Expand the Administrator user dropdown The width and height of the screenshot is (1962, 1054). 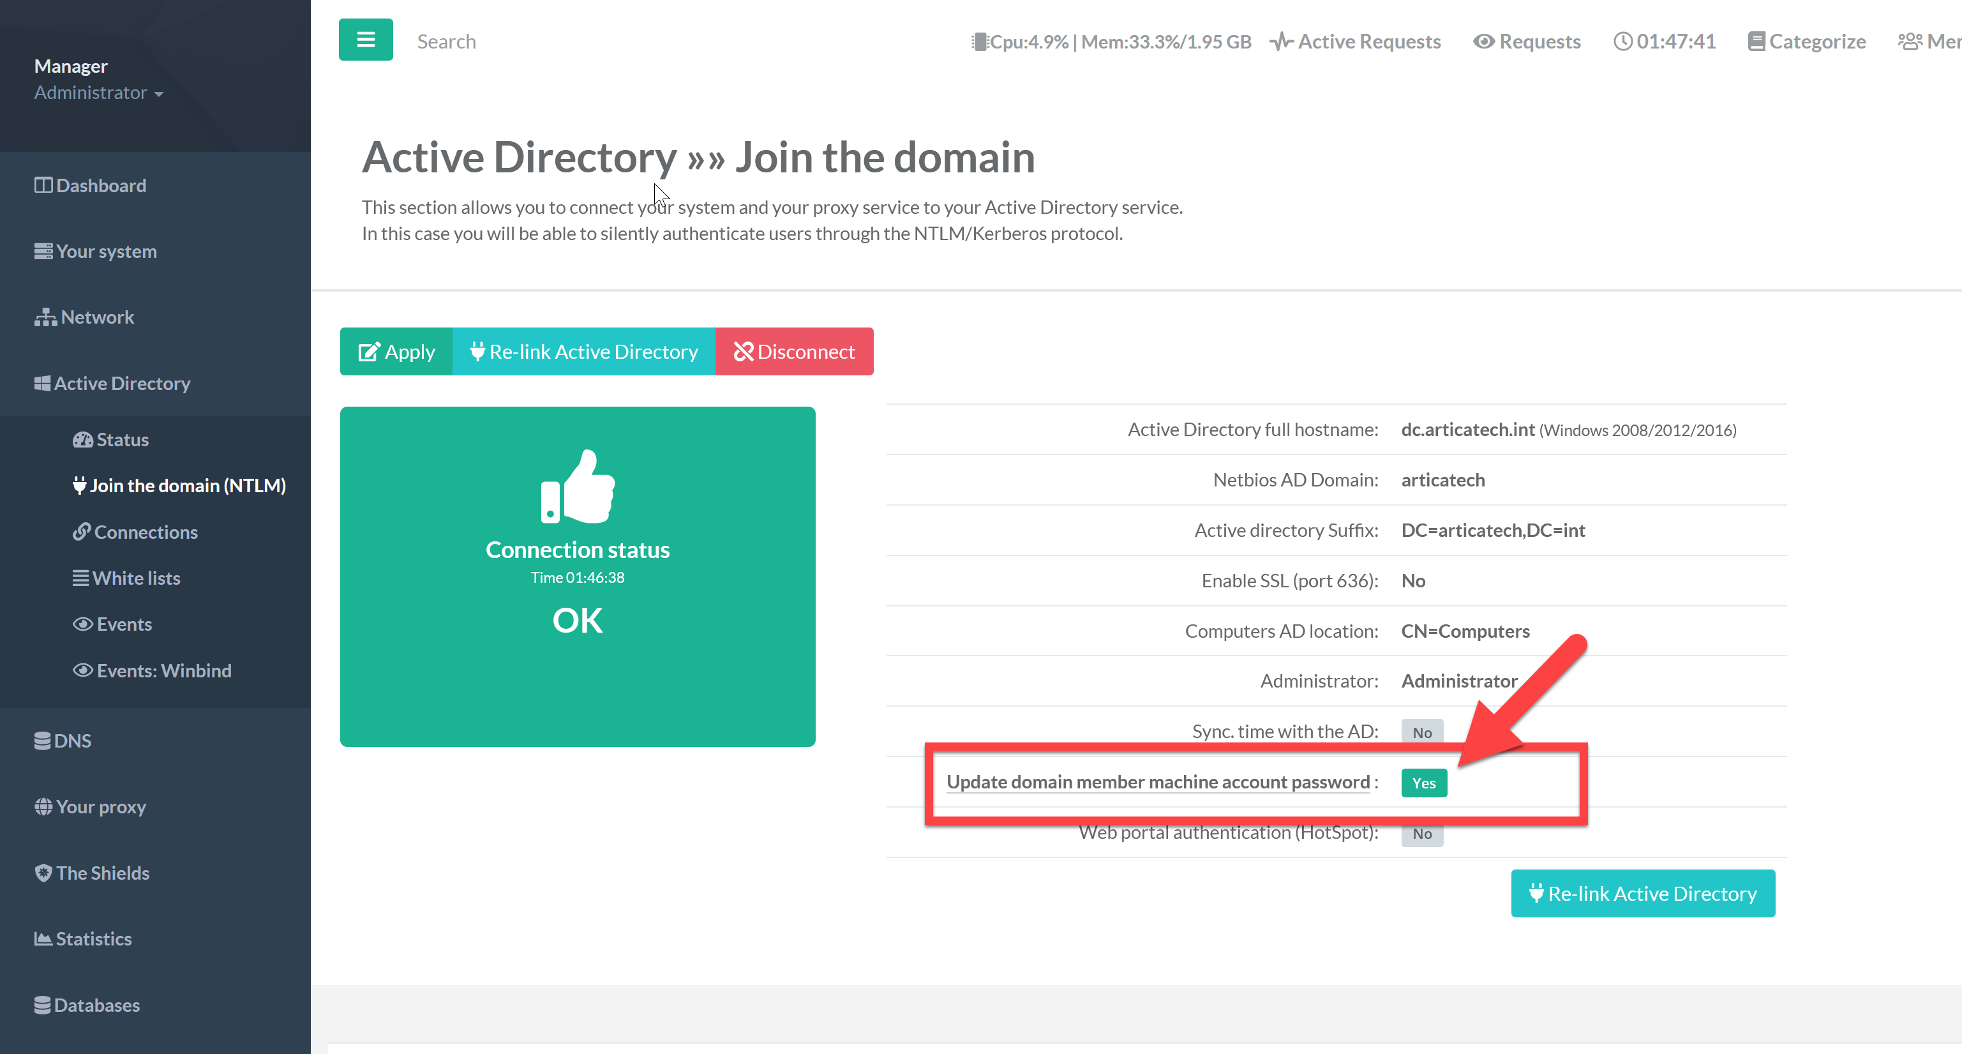tap(98, 93)
